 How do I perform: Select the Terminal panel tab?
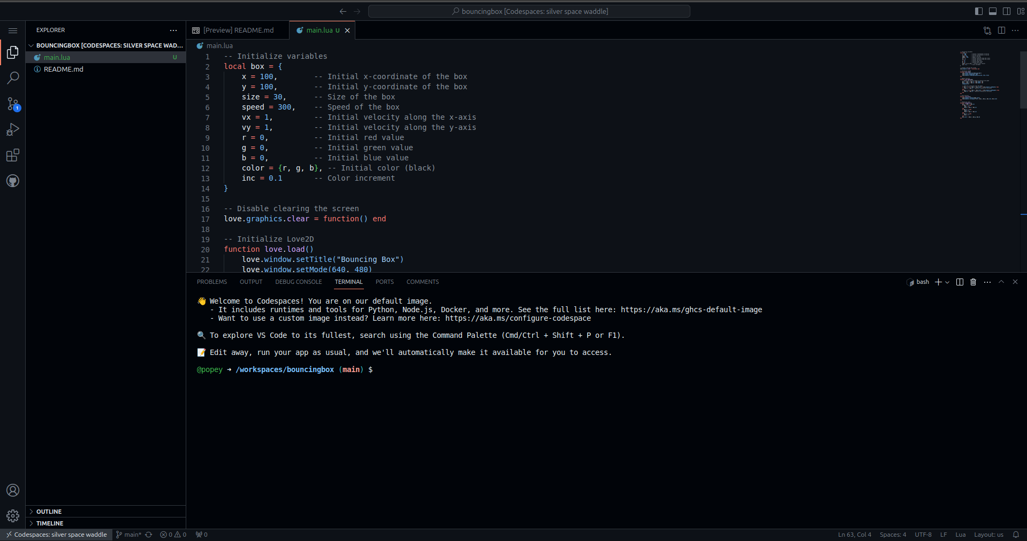[x=349, y=282]
